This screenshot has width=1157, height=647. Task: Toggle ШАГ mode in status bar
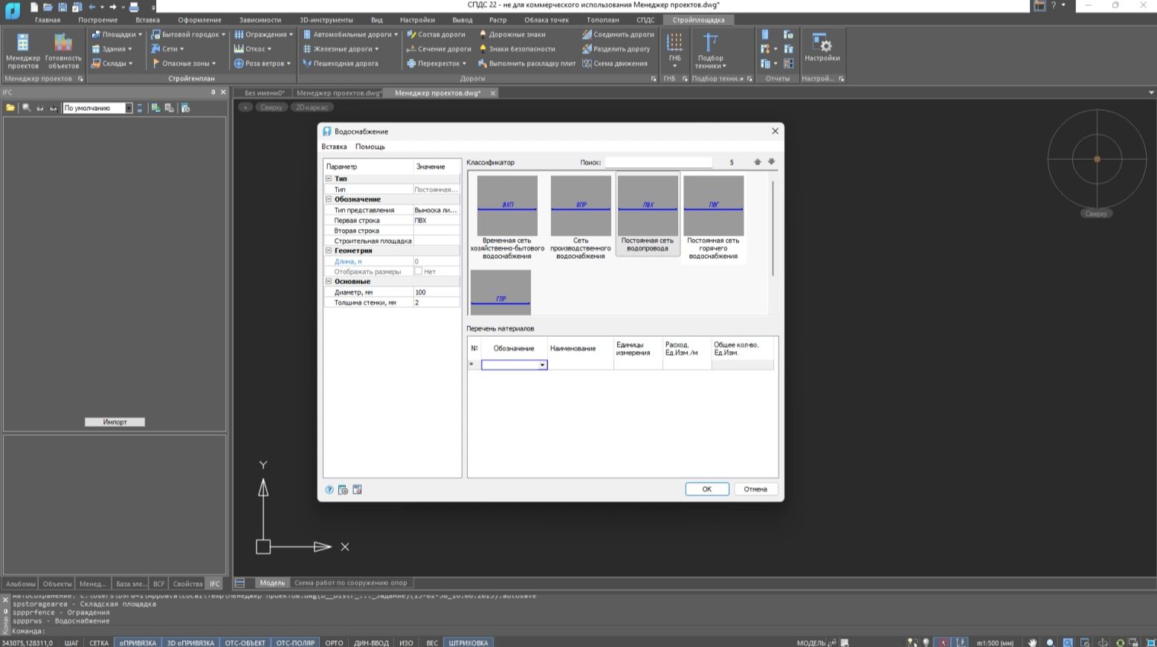point(71,643)
